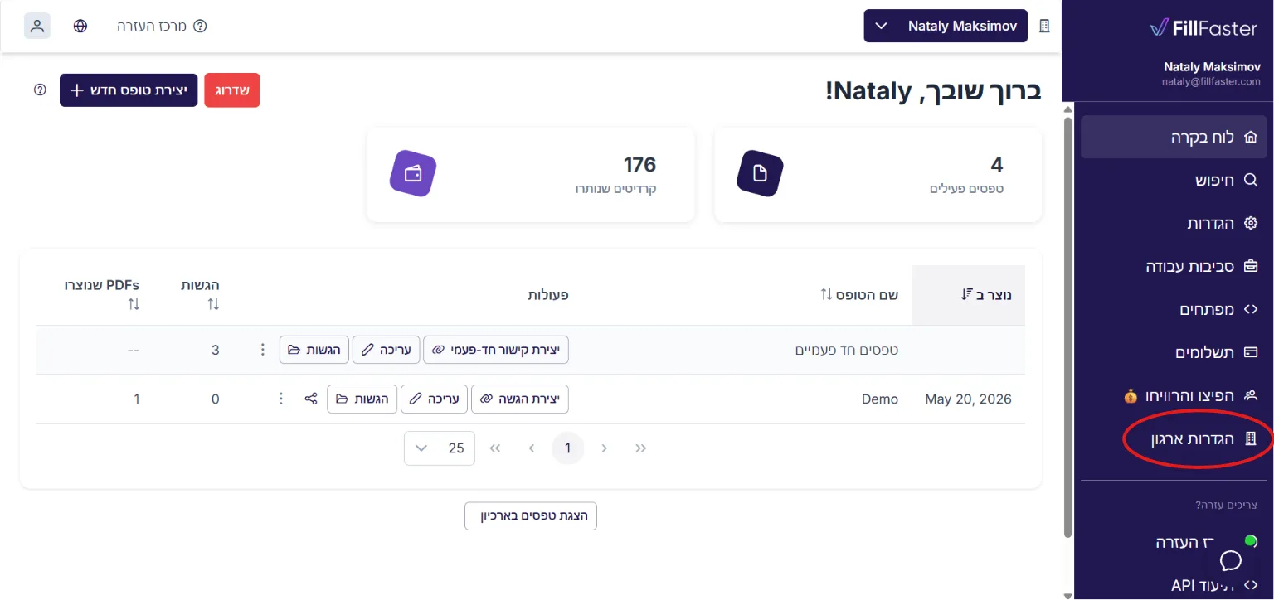Screen dimensions: 1274x600
Task: Click the purple wallet credits icon
Action: [x=413, y=174]
